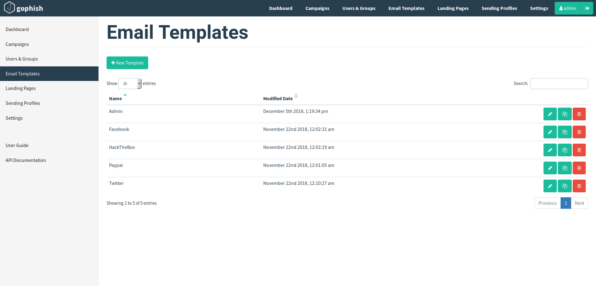
Task: Delete the Admin template
Action: click(579, 114)
